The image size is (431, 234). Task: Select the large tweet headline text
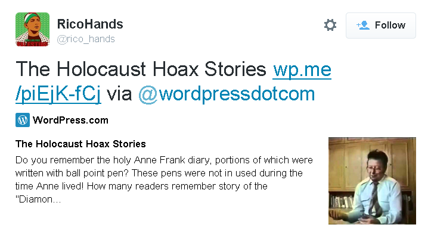point(141,69)
